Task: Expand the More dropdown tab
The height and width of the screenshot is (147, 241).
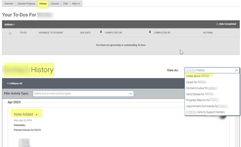Action: point(76,4)
